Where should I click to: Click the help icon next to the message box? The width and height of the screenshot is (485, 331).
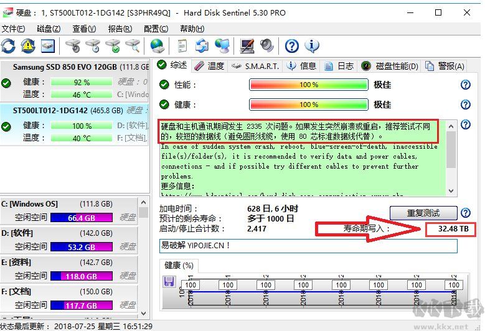(466, 124)
